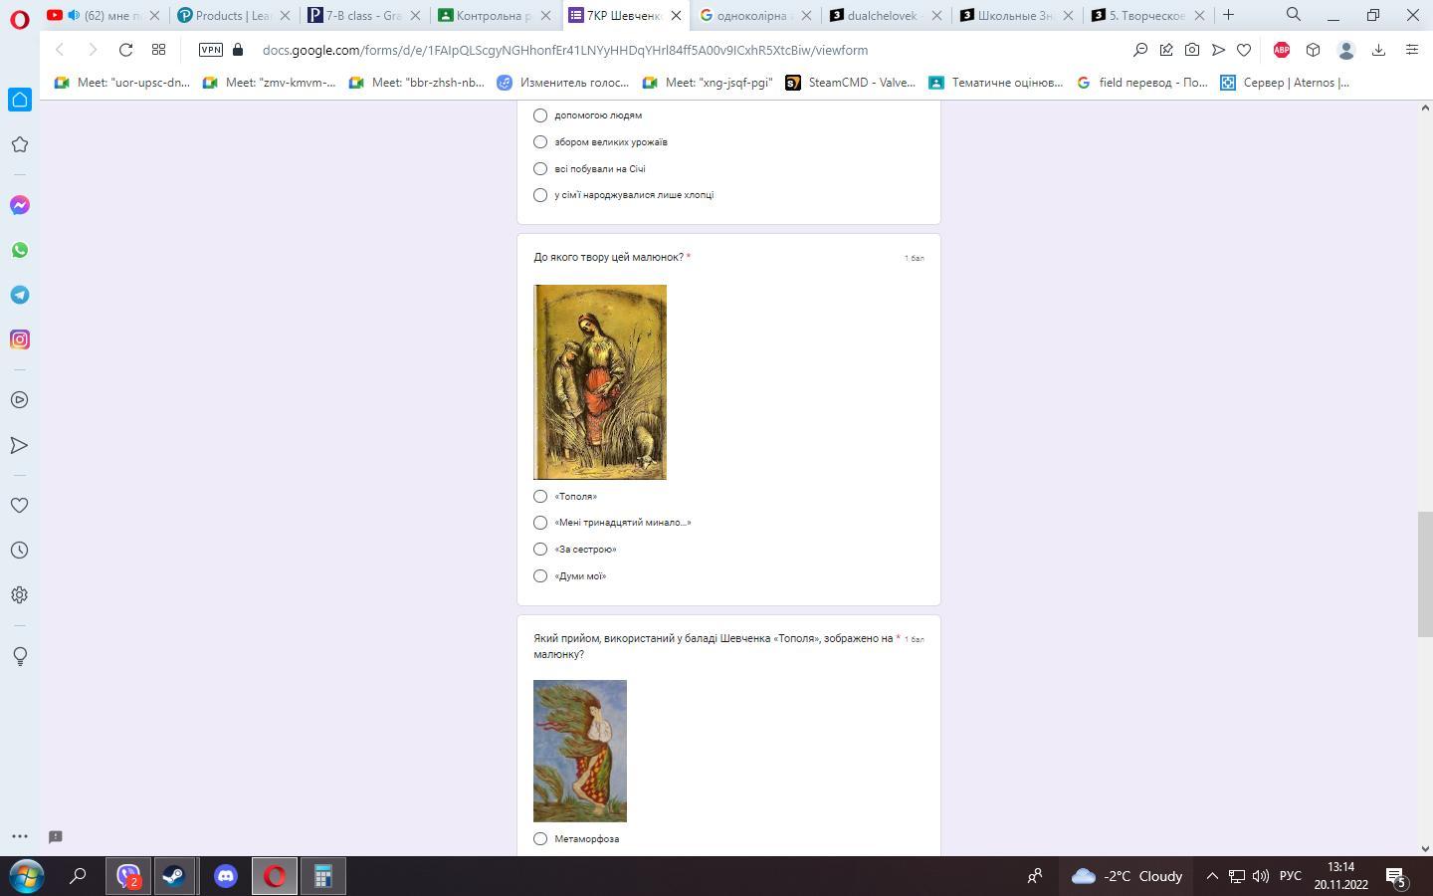Open Discord from the taskbar
Image resolution: width=1433 pixels, height=896 pixels.
click(226, 876)
